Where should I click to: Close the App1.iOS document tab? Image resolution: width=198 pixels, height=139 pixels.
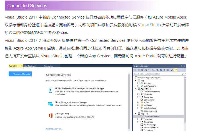tap(22, 66)
